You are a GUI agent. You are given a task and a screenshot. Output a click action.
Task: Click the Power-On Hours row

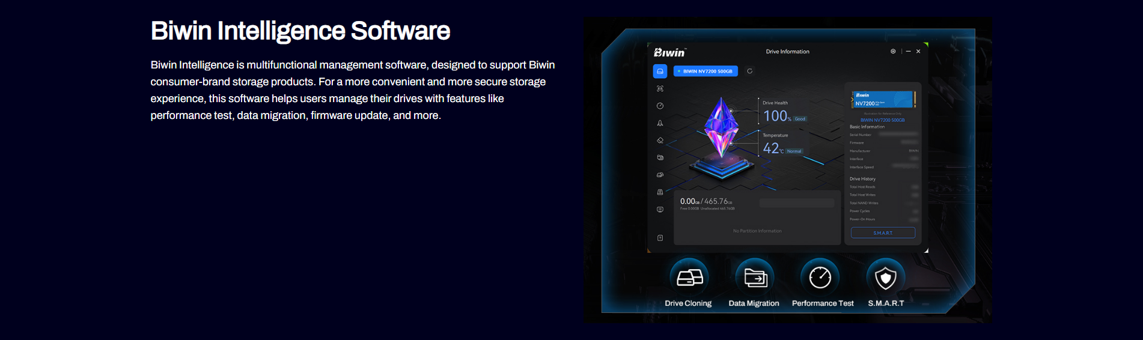(884, 219)
